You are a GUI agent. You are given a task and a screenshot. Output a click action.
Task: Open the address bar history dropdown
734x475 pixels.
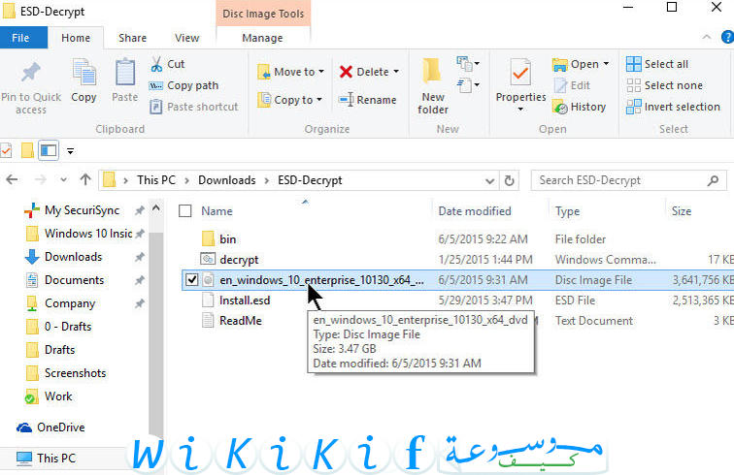[489, 181]
